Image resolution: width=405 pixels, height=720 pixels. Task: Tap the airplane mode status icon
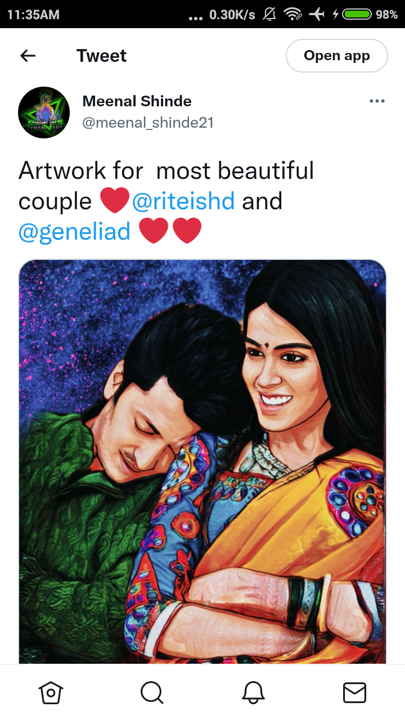pos(317,14)
